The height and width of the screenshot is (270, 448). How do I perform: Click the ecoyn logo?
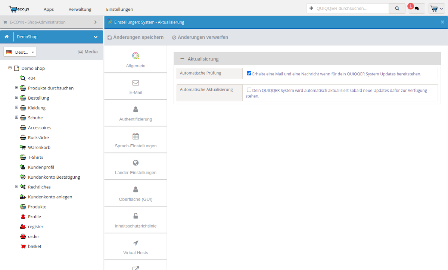point(19,9)
